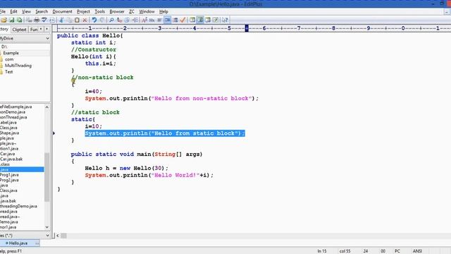This screenshot has width=451, height=254.
Task: Select the MultiThrading folder
Action: (x=18, y=66)
